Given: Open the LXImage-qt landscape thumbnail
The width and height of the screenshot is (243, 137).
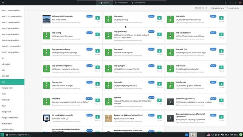Looking at the screenshot, I should 46,19.
